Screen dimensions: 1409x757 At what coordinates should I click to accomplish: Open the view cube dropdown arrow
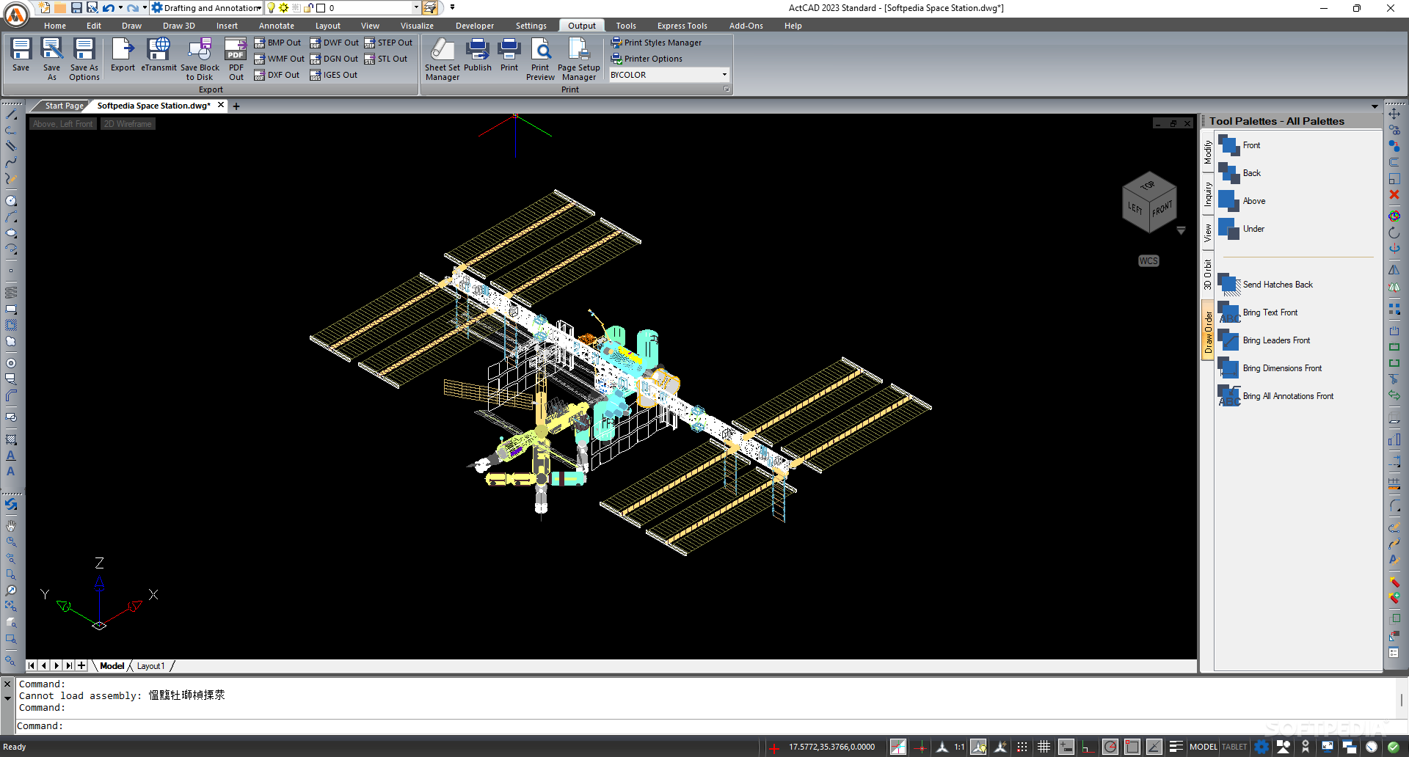[1181, 230]
